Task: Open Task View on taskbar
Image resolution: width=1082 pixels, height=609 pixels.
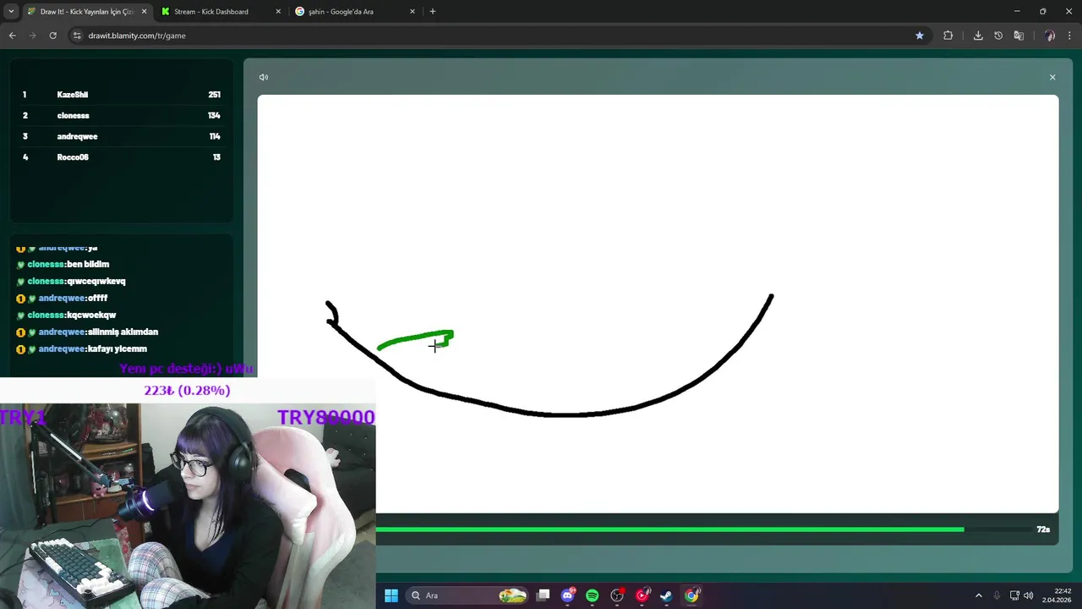Action: click(544, 595)
